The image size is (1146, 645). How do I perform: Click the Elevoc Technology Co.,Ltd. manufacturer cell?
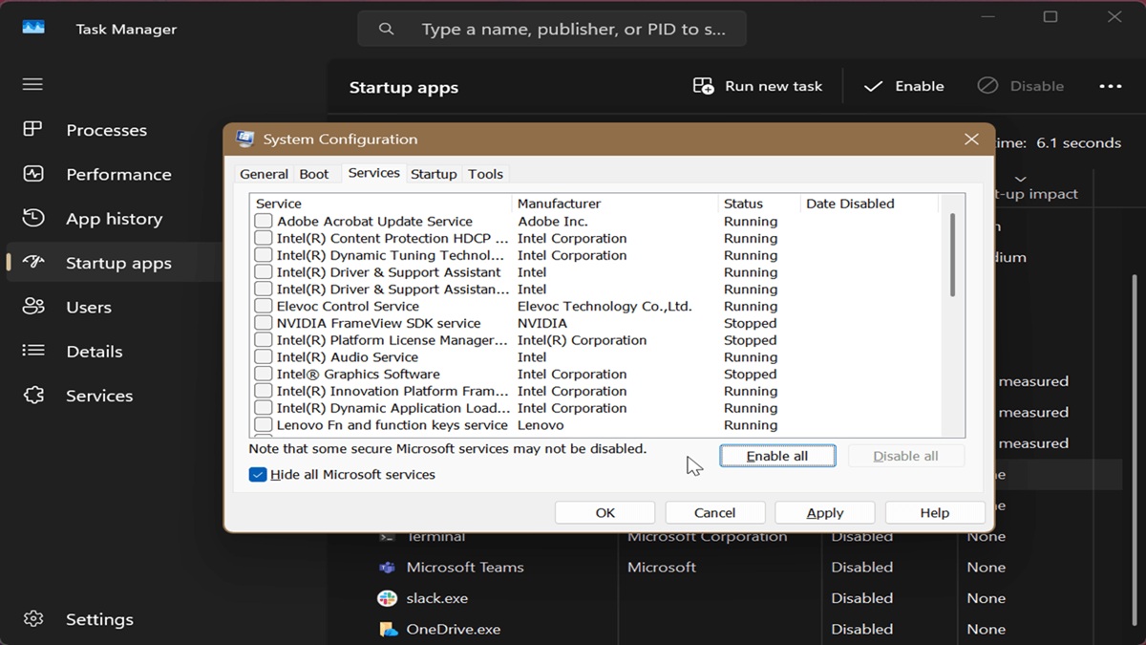pyautogui.click(x=605, y=306)
